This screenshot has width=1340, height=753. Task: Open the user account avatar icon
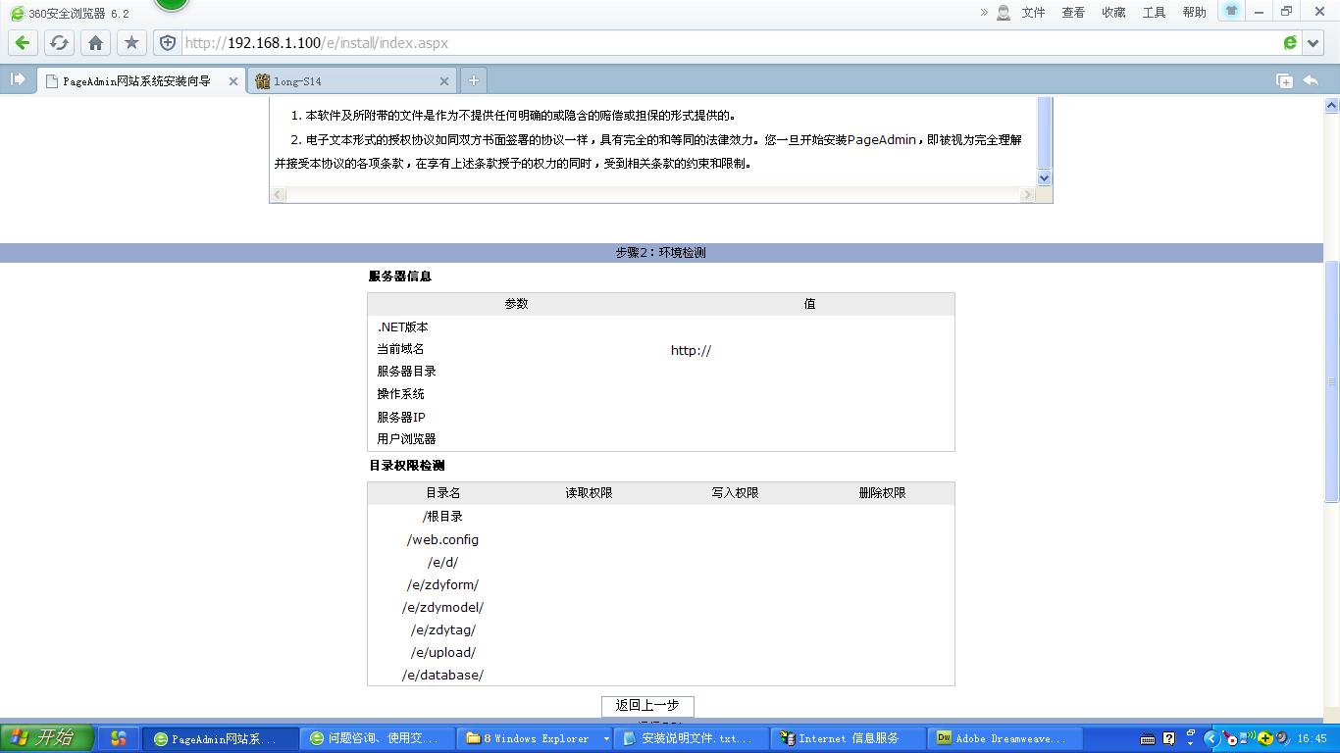click(x=1004, y=13)
